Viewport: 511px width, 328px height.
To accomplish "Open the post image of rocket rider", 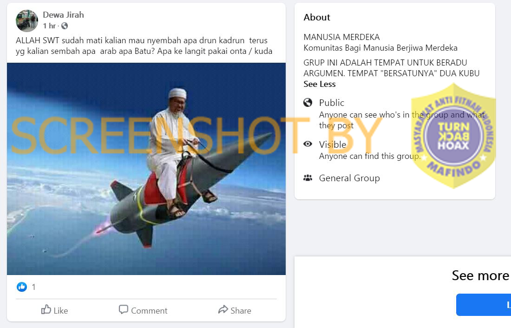I will (146, 169).
